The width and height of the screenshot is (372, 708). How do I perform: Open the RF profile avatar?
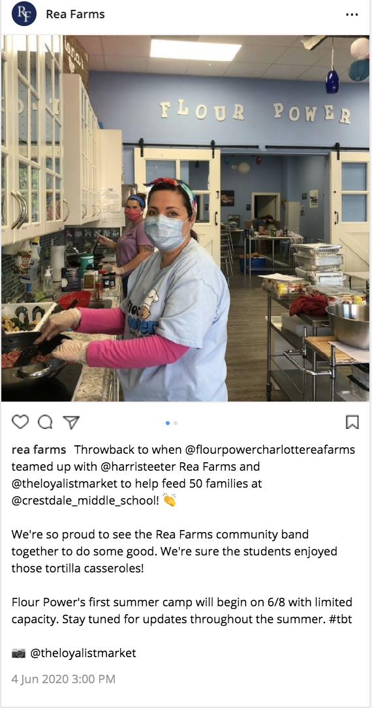[x=24, y=14]
